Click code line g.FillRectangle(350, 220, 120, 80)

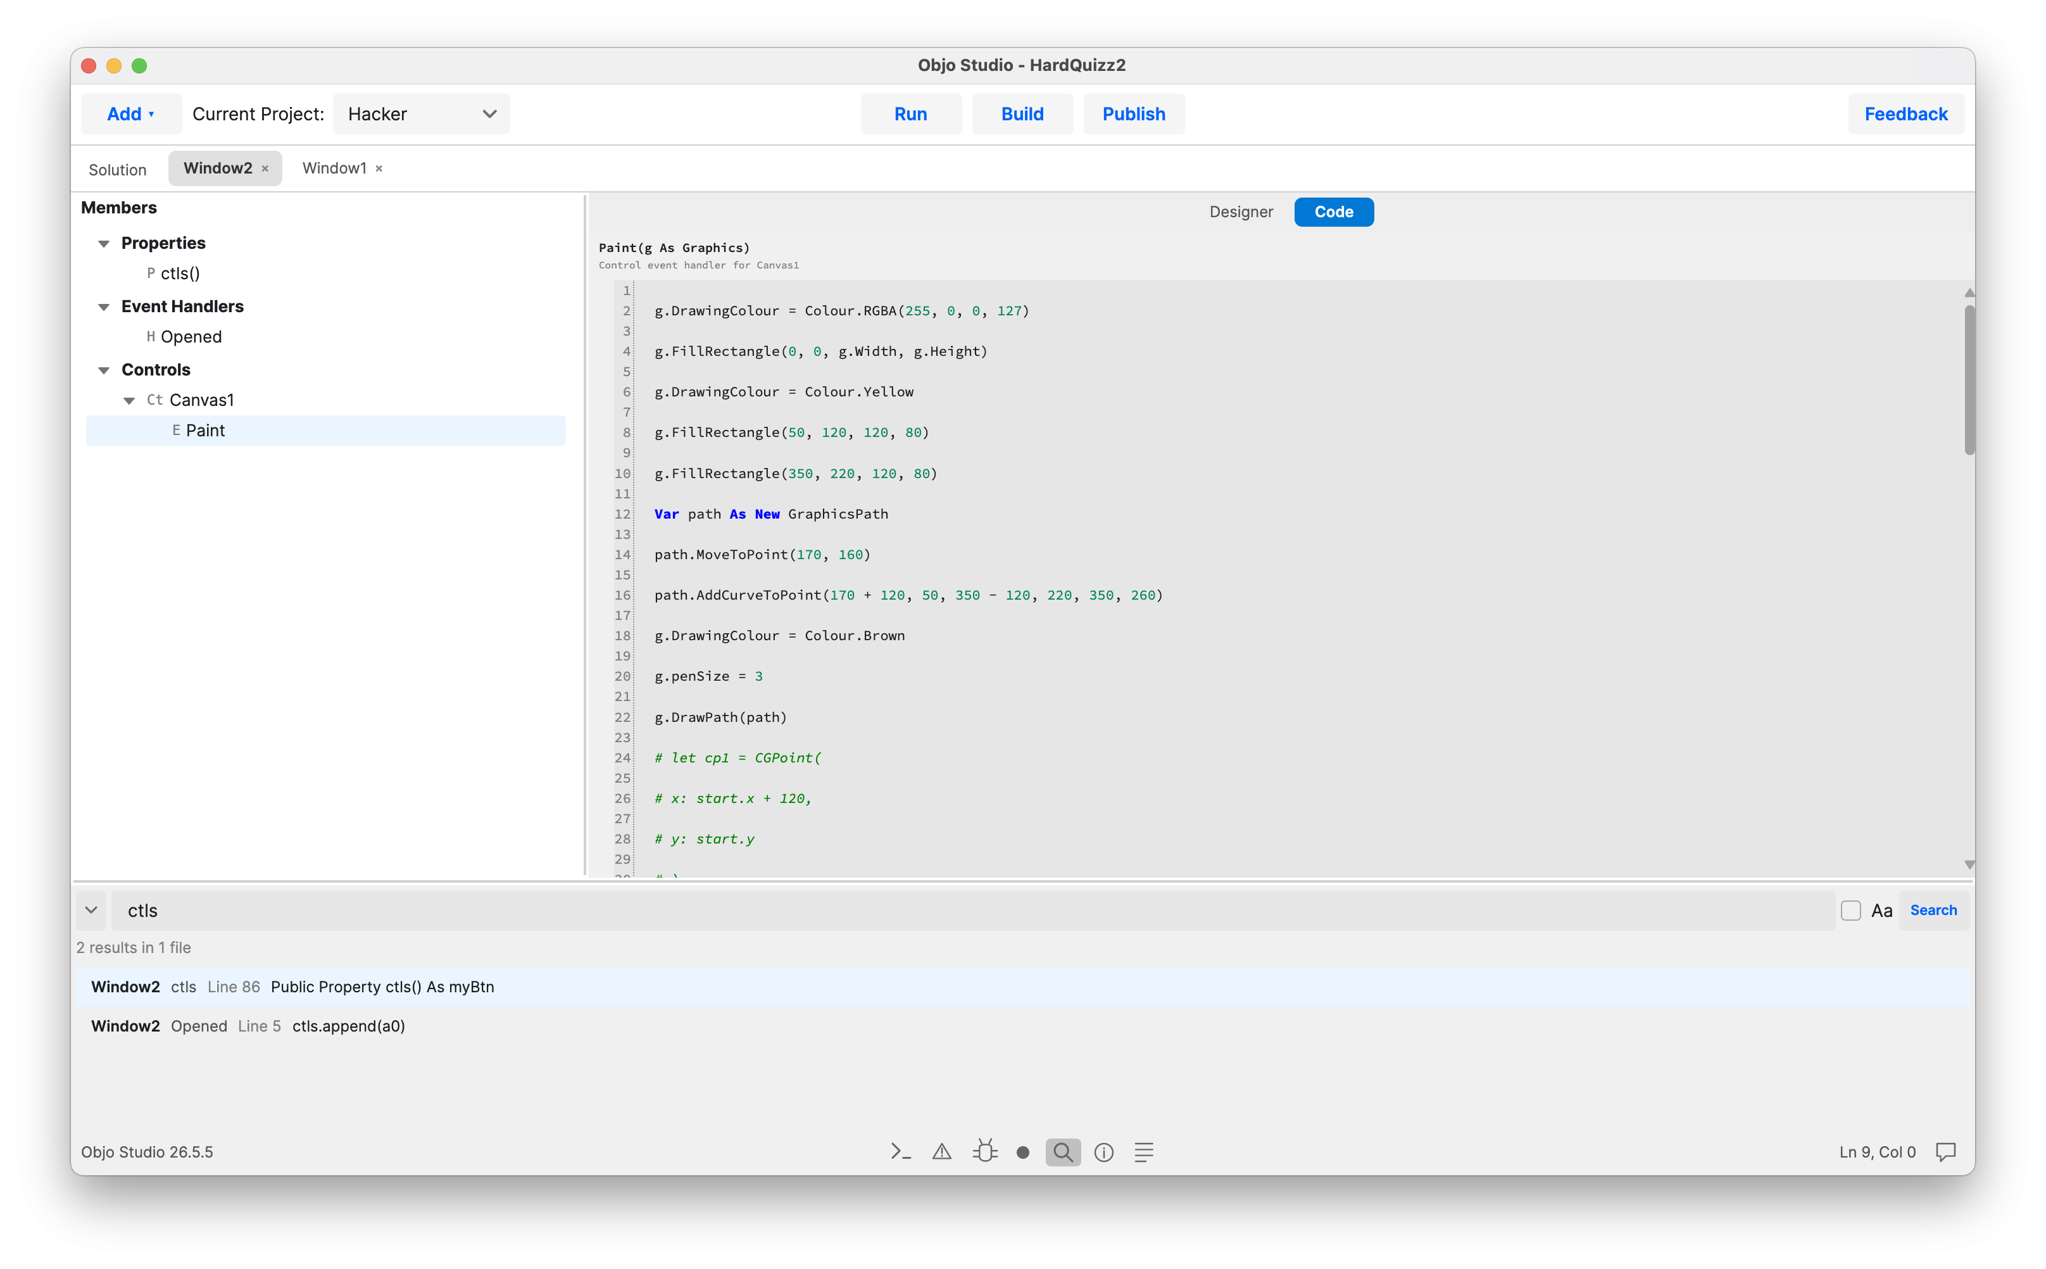[x=795, y=474]
